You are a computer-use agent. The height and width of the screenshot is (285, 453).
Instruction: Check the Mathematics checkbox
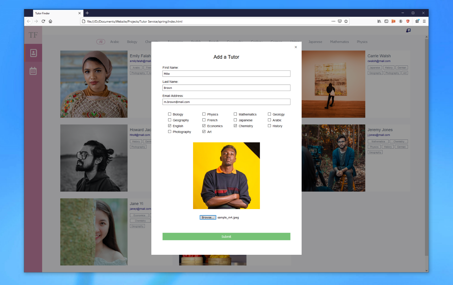[235, 114]
